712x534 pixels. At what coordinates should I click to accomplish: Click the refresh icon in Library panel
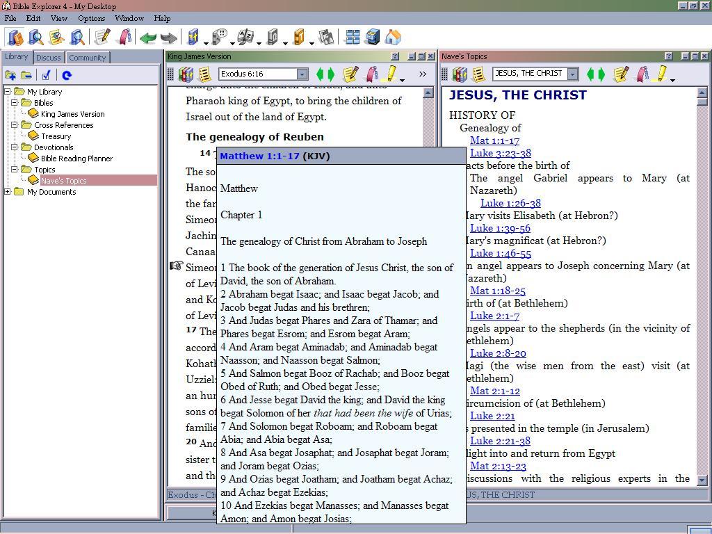pyautogui.click(x=67, y=75)
